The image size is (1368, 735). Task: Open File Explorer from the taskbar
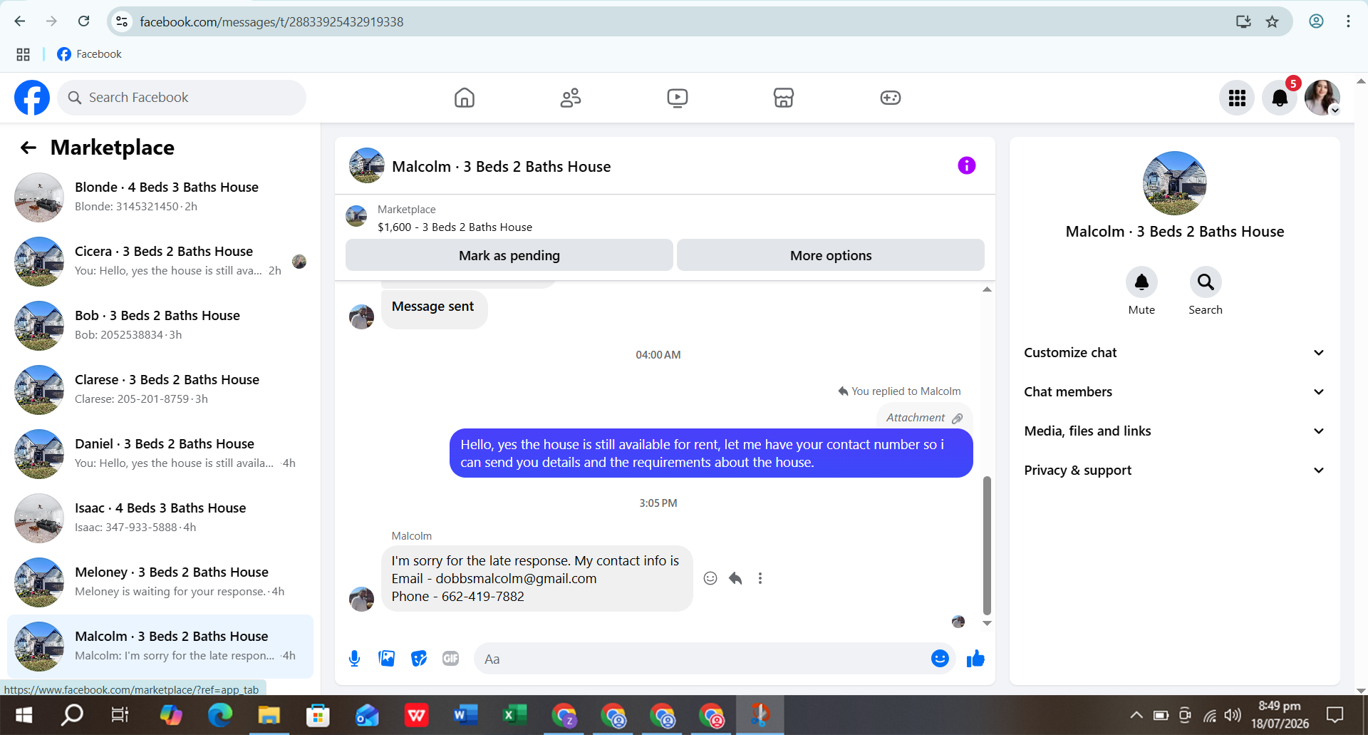point(269,714)
